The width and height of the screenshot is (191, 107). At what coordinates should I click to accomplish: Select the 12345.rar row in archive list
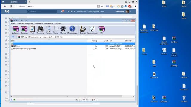click(73, 46)
